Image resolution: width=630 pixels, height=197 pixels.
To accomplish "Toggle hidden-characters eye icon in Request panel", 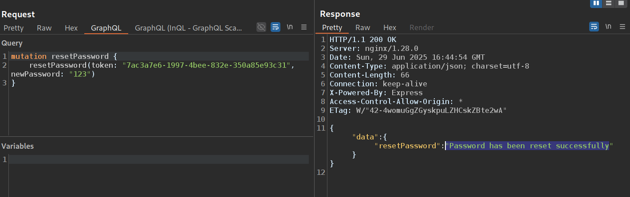I will click(261, 27).
